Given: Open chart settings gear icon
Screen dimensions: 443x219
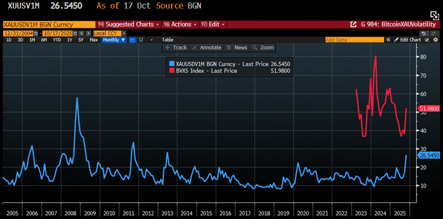Looking at the screenshot, I should pos(435,40).
